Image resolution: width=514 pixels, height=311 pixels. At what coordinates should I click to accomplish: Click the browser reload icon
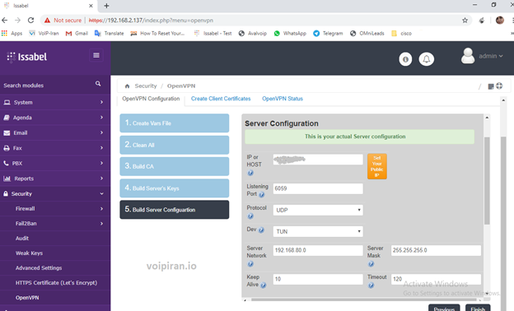pos(30,21)
